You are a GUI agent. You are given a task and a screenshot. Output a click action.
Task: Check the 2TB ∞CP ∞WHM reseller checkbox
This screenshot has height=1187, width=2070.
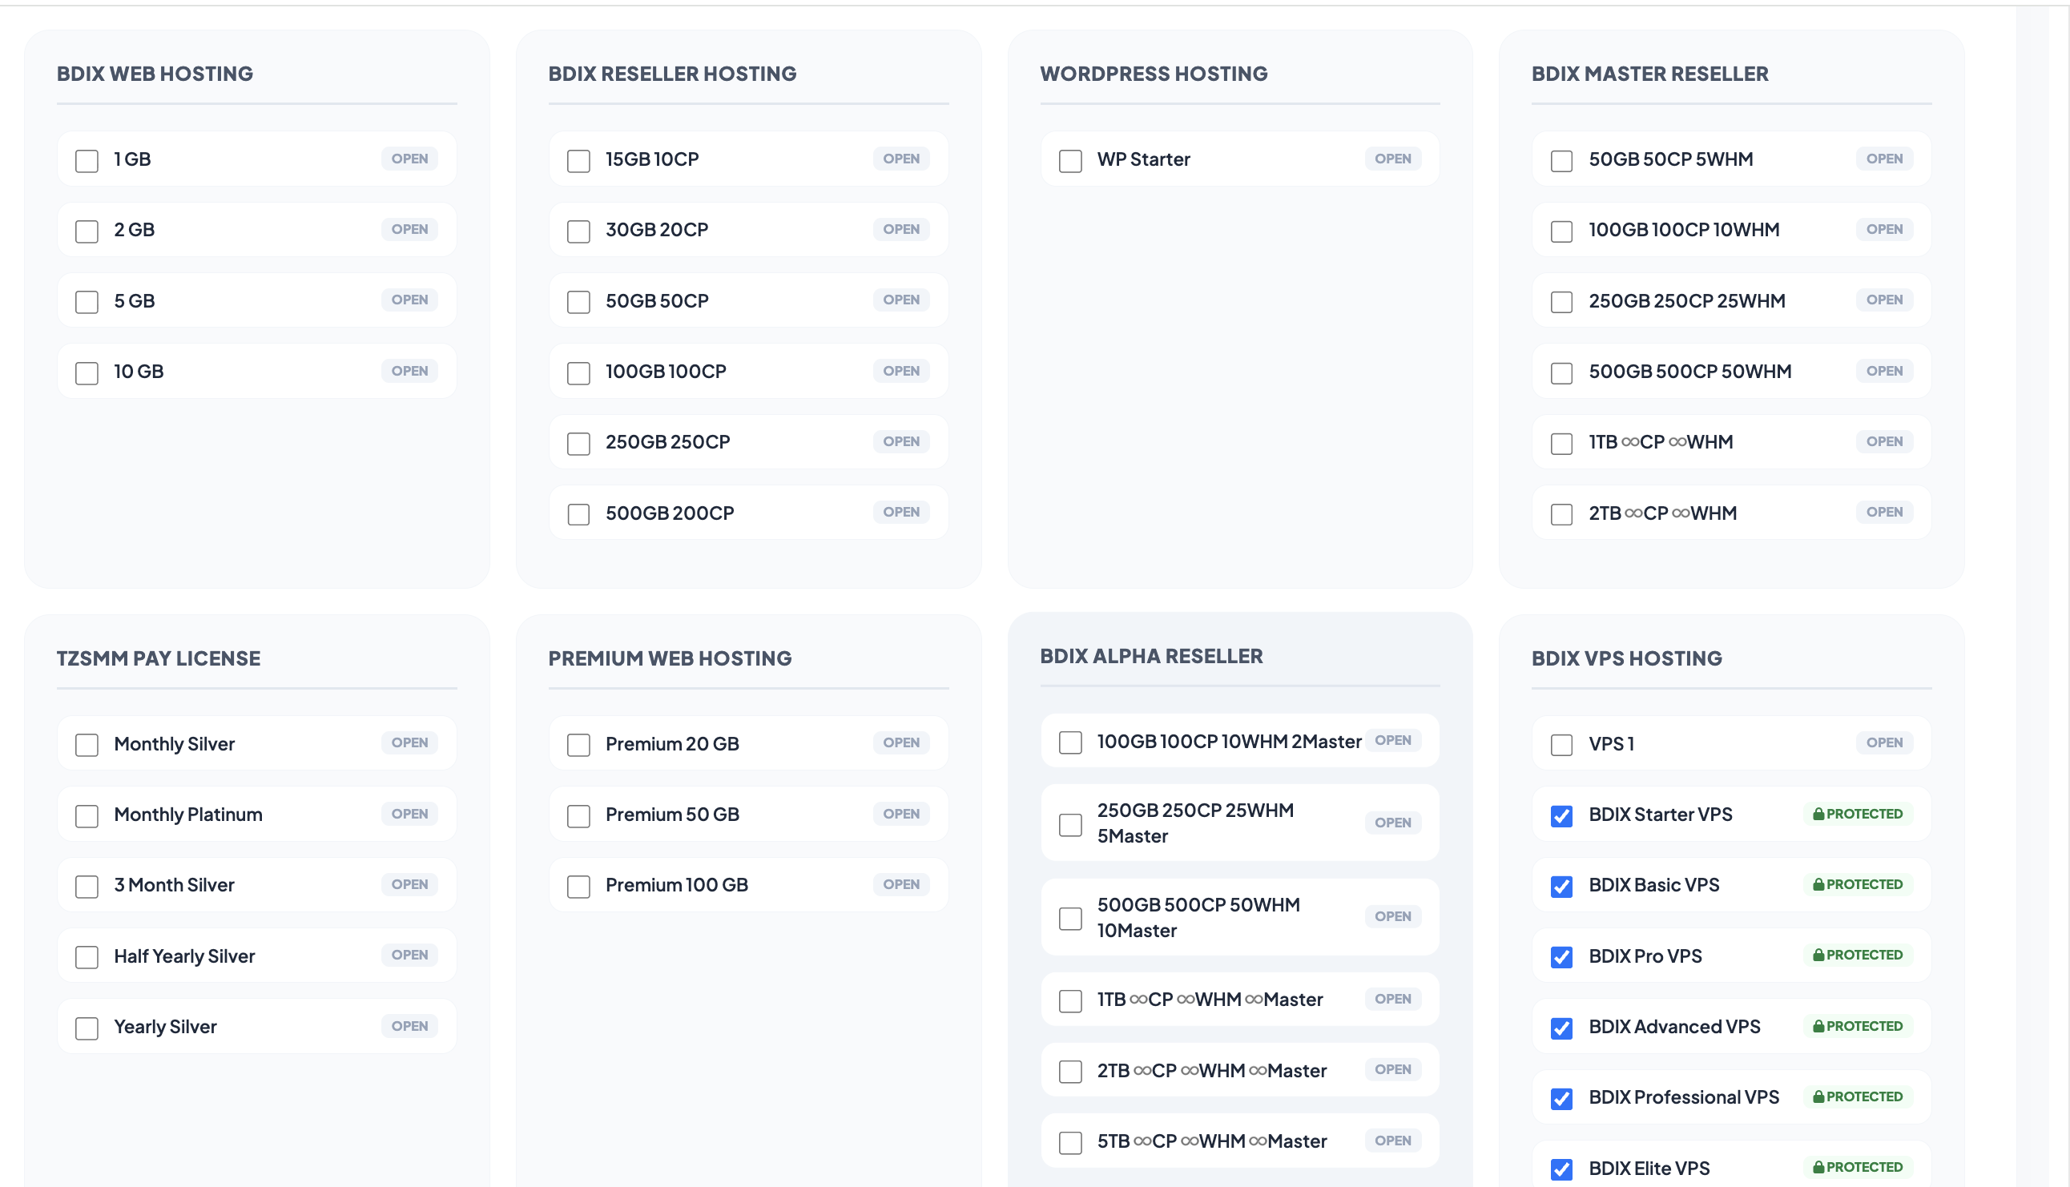1561,514
